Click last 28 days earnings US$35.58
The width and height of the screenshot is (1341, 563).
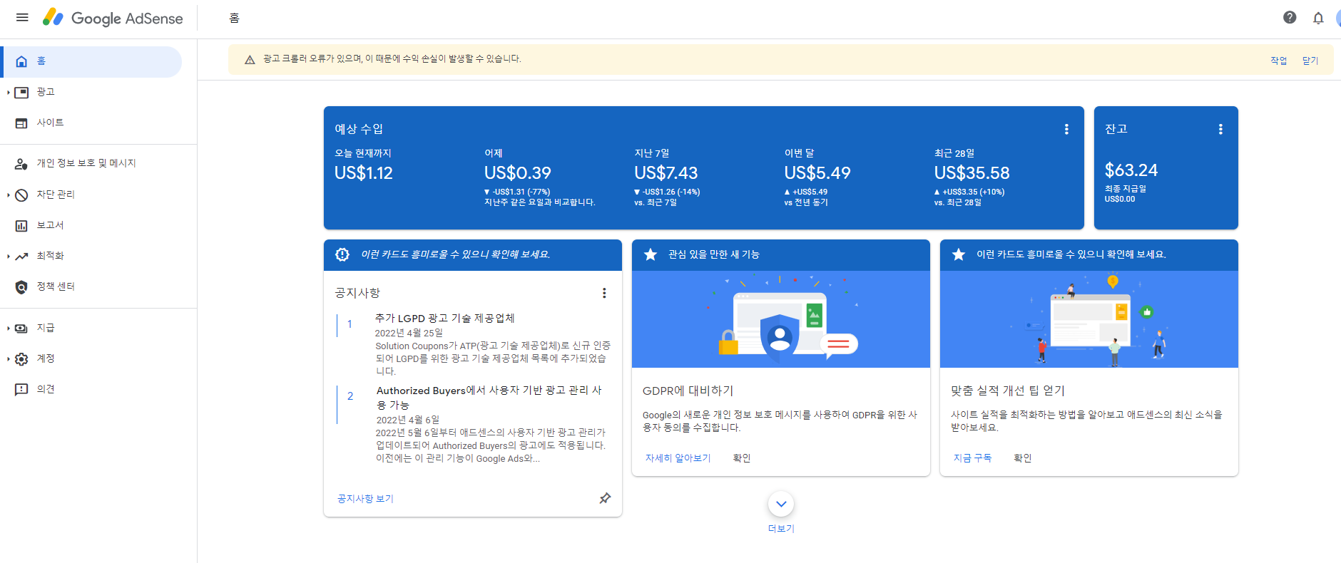coord(972,173)
